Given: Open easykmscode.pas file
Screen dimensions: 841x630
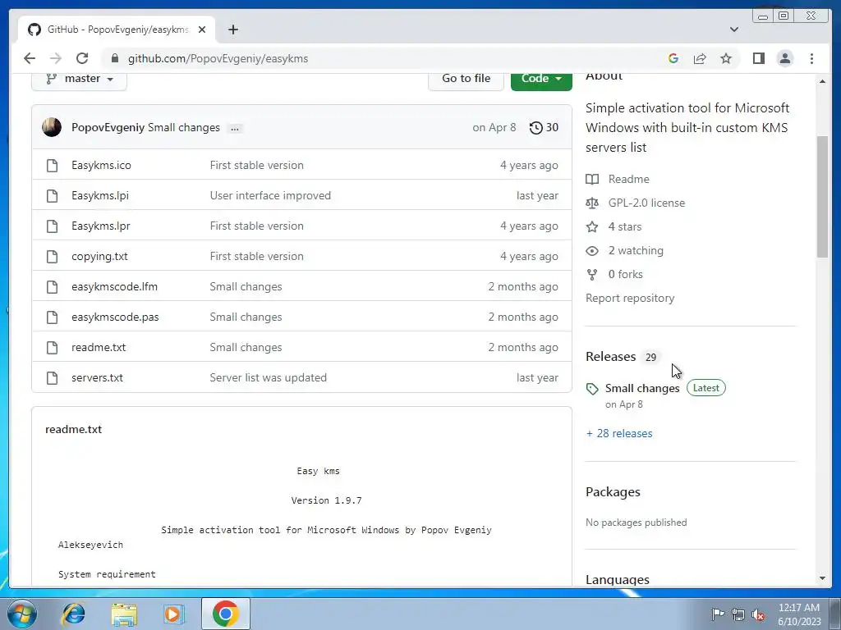Looking at the screenshot, I should tap(115, 317).
